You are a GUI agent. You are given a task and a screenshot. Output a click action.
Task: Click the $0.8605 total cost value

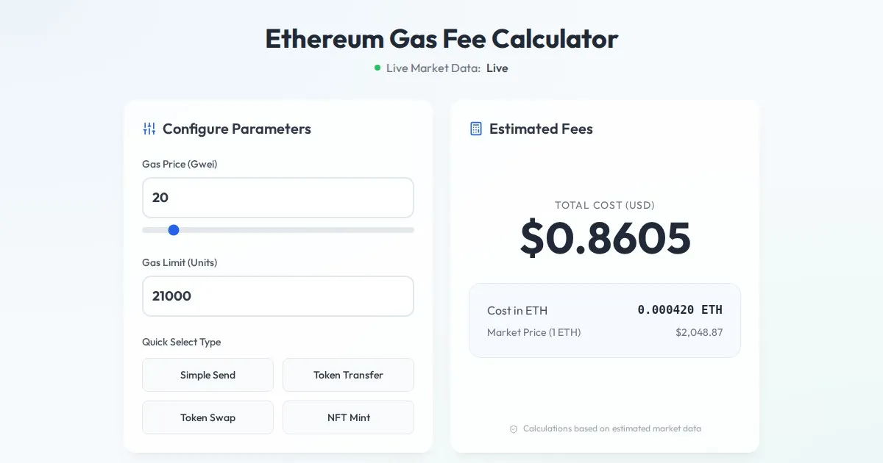click(605, 238)
